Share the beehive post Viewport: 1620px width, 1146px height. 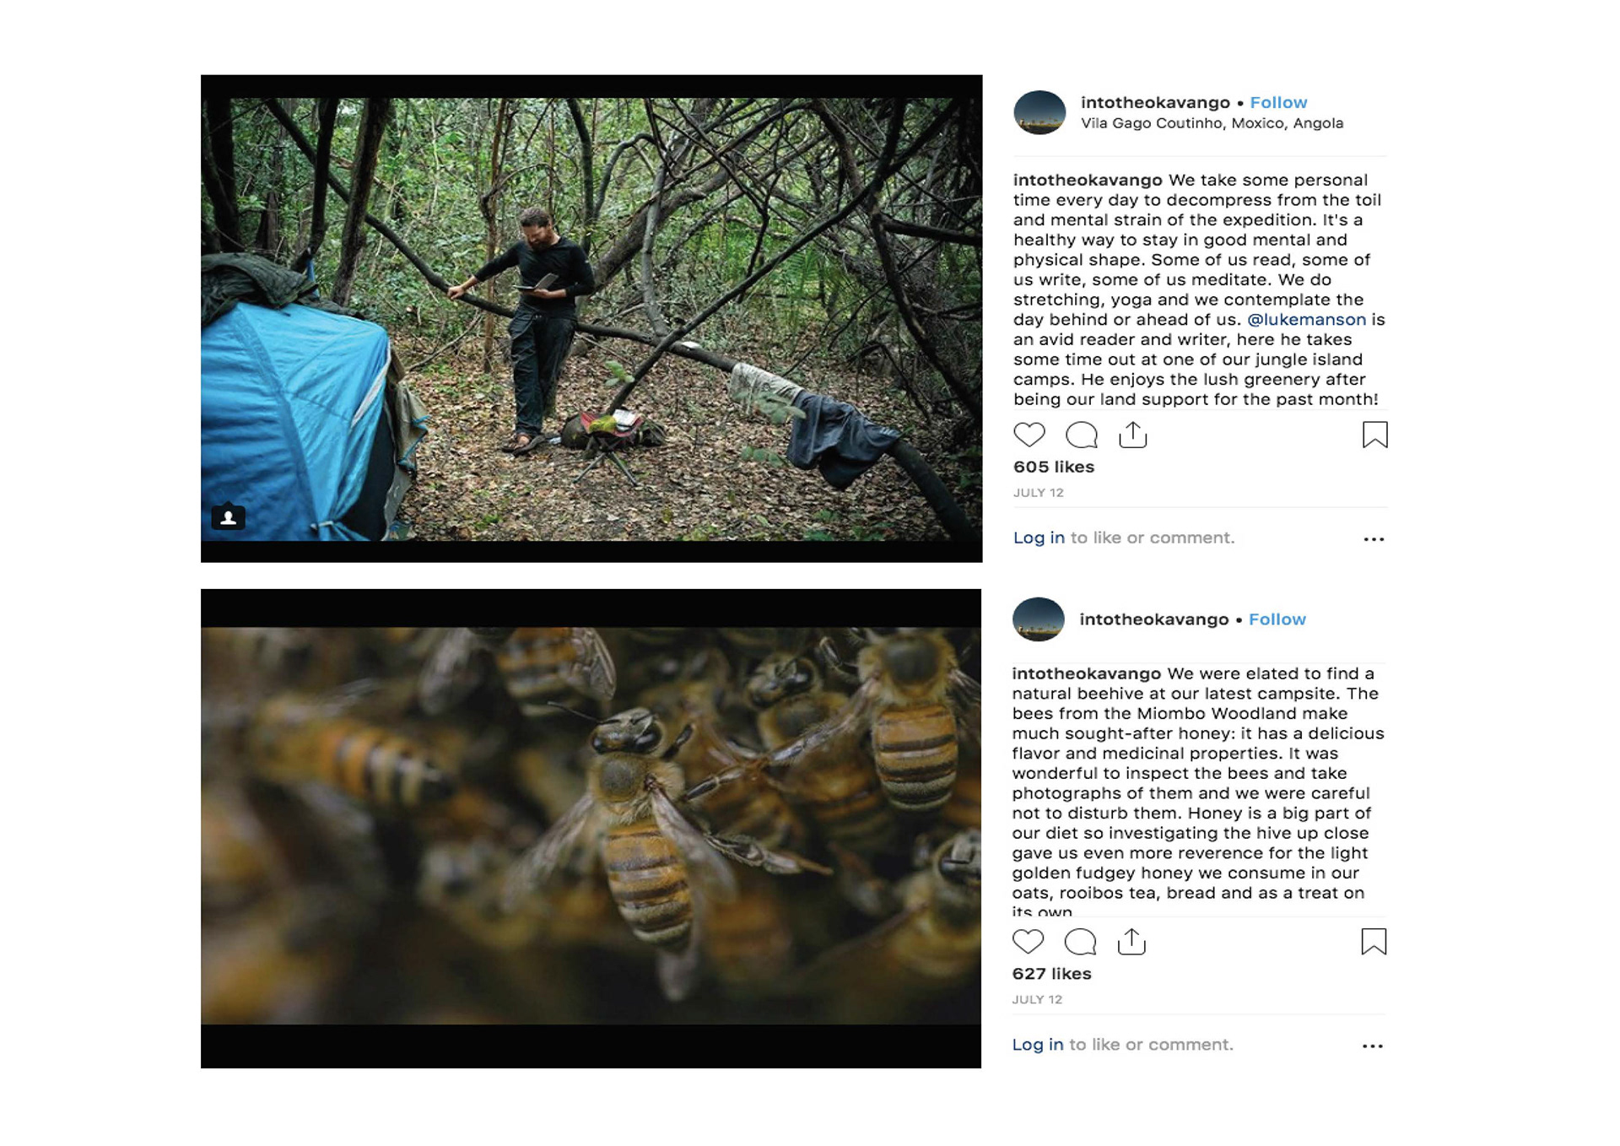click(x=1131, y=941)
